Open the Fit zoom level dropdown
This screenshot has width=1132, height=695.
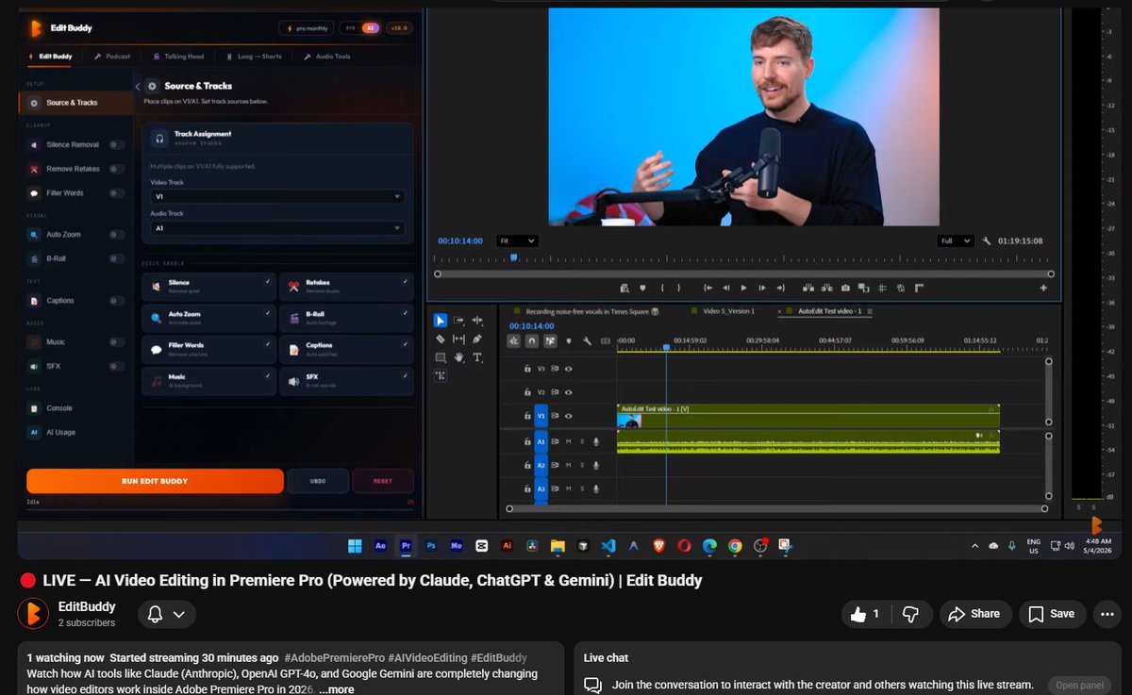click(x=518, y=240)
